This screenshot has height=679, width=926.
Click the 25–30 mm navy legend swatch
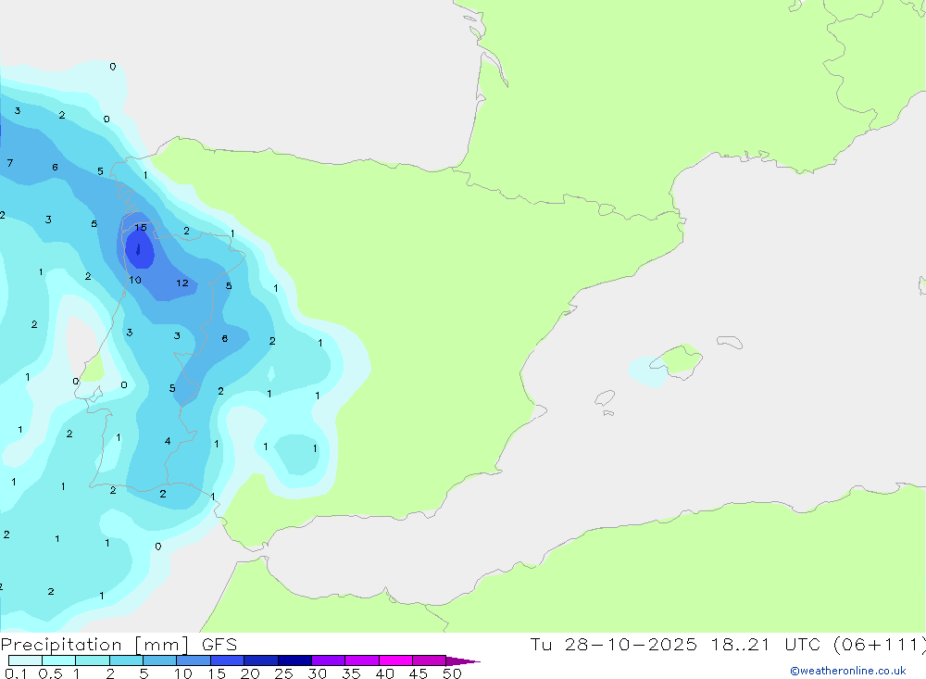point(294,660)
